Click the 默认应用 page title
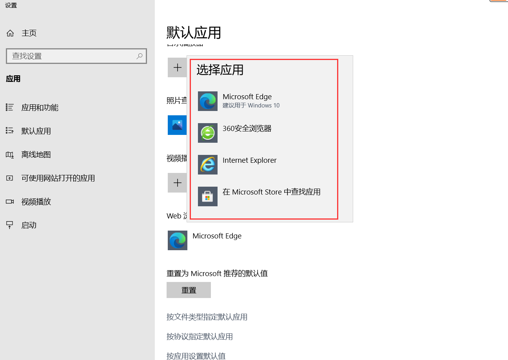Viewport: 508px width, 360px height. click(194, 33)
